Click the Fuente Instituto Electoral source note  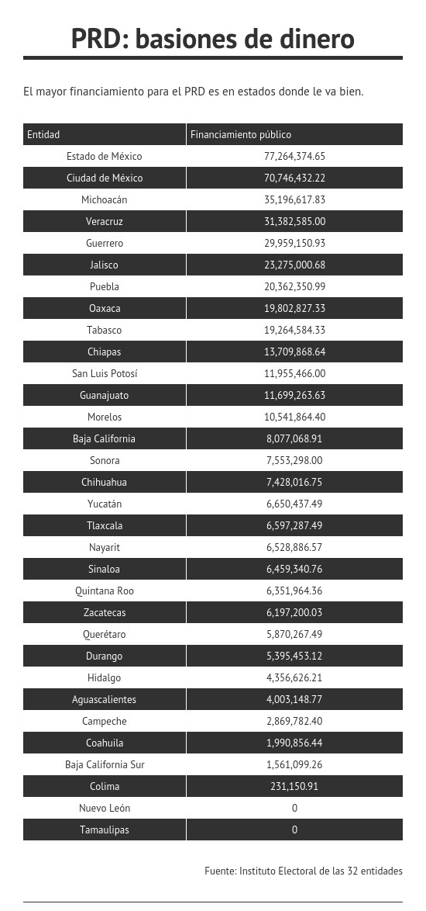304,871
